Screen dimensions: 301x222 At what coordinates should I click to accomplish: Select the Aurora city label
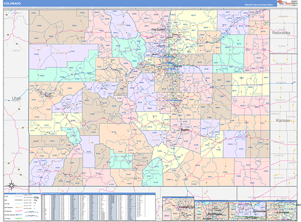coord(178,66)
